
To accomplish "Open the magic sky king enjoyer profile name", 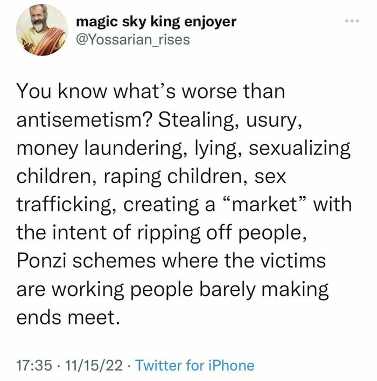I will tap(156, 22).
